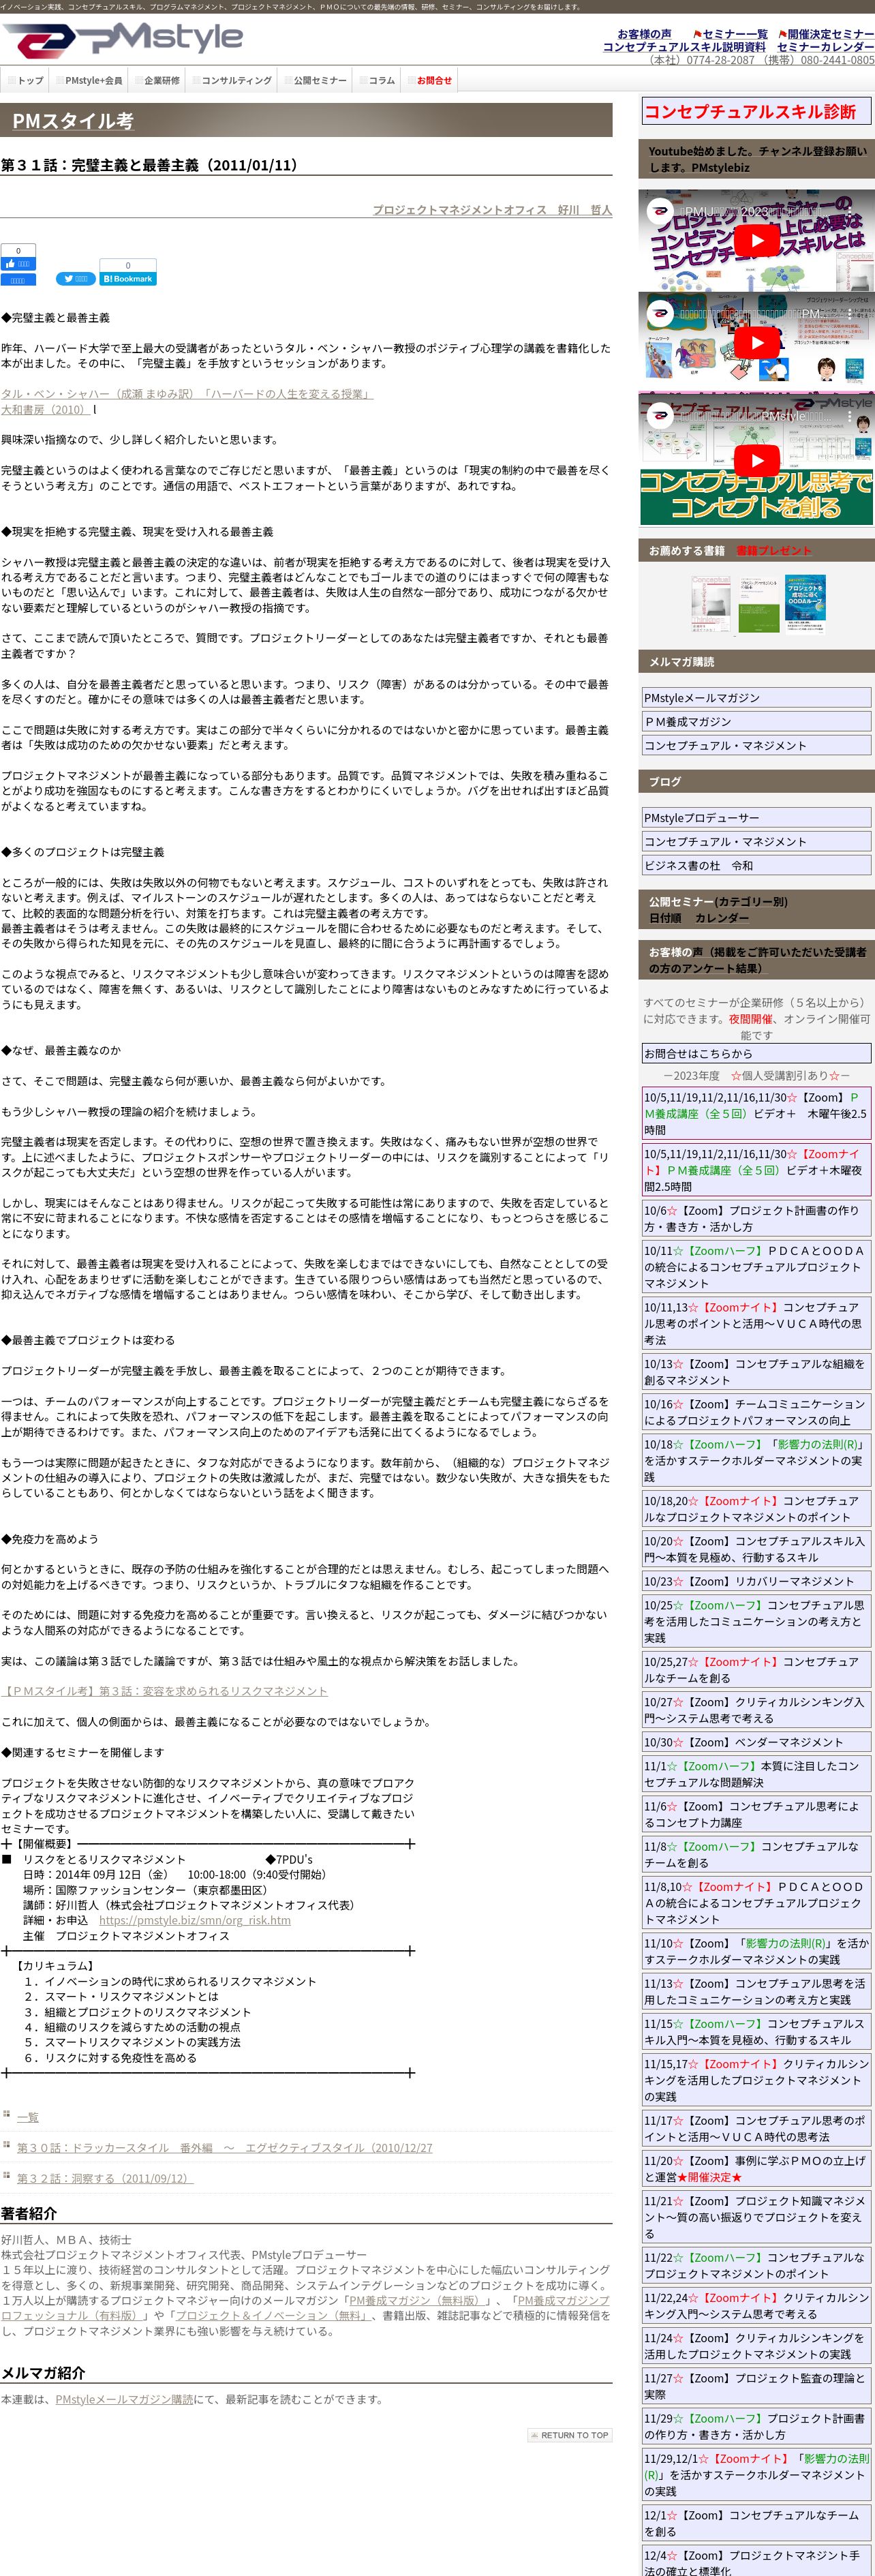Open 10/16 チームコミュニケーション seminar link
875x2576 pixels.
(x=756, y=1412)
